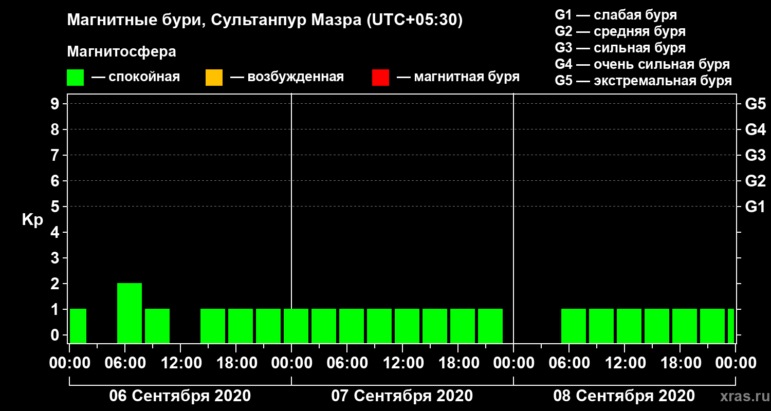Click the '06:00' time label under 08 Сентября
Viewport: 771px width, 411px height.
click(x=569, y=363)
